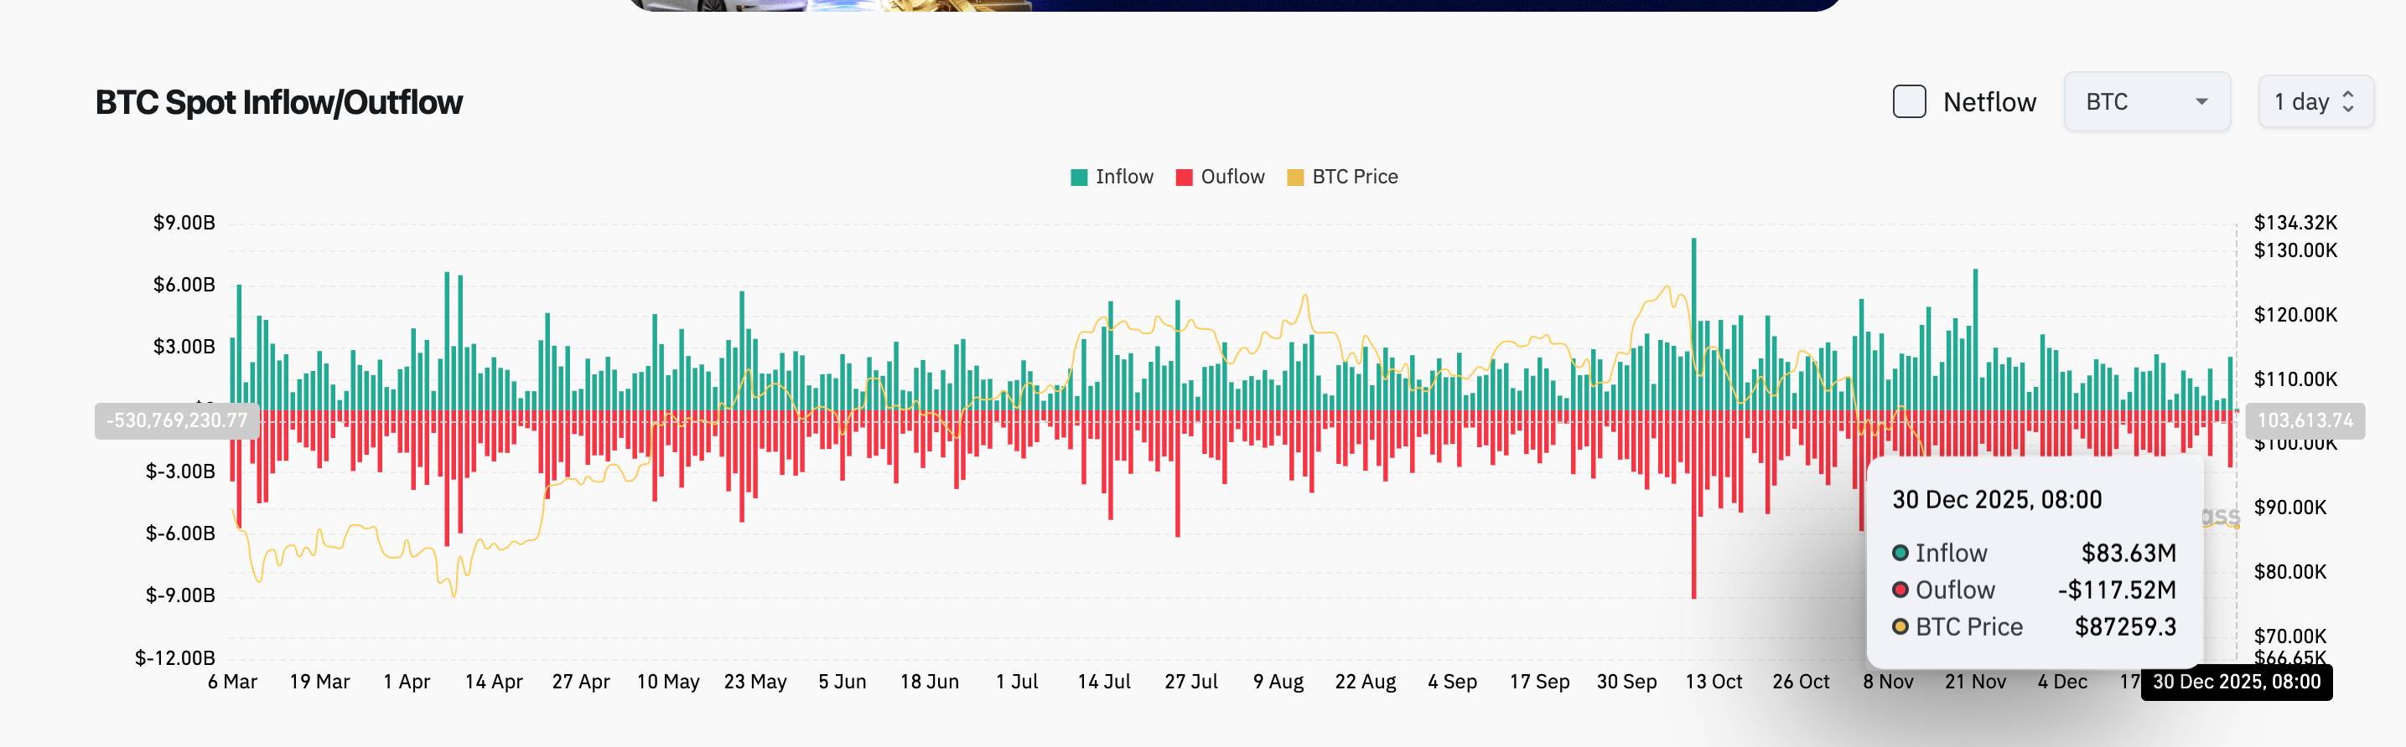The image size is (2406, 747).
Task: Click the Netflow text label
Action: coord(1989,101)
